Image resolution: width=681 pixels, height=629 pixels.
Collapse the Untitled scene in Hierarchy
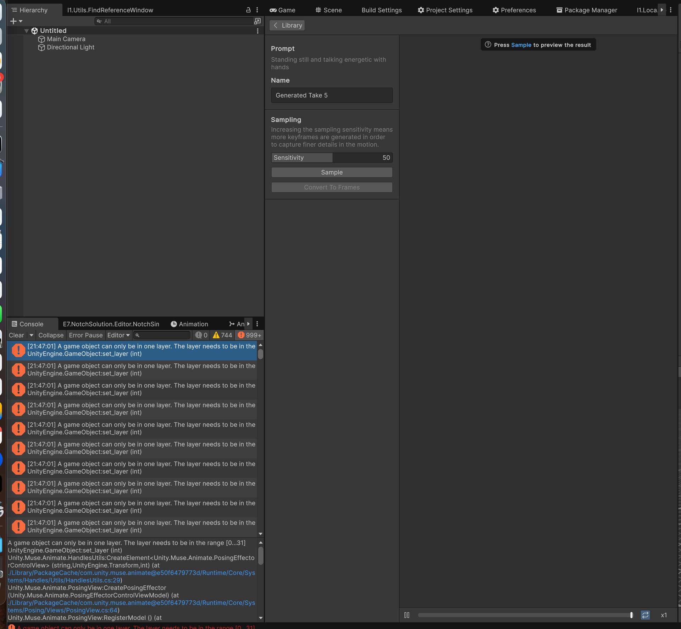pos(26,31)
